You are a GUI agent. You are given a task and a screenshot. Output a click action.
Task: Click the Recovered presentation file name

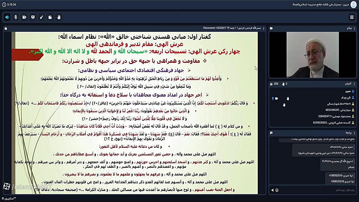232,28
